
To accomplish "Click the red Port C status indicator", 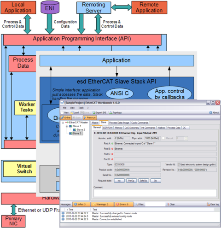I will coord(112,154).
